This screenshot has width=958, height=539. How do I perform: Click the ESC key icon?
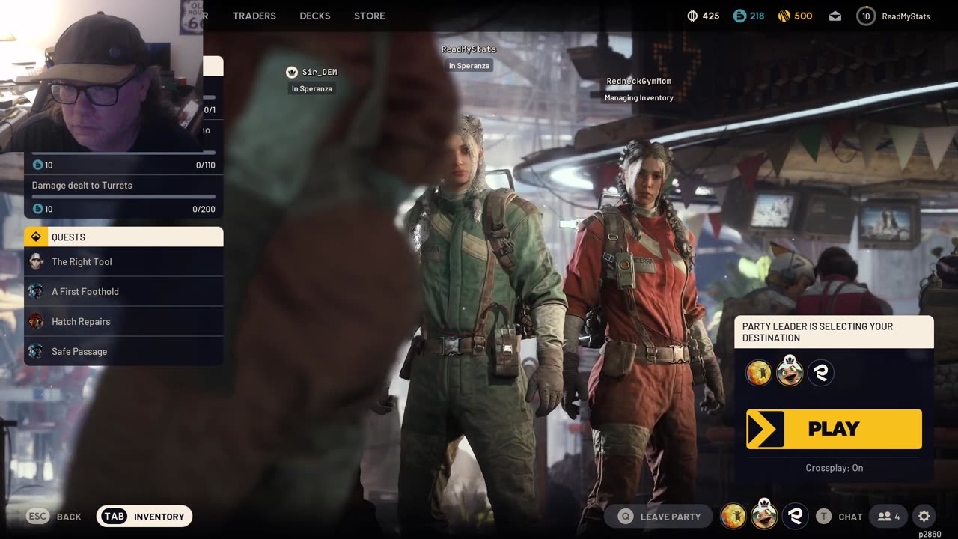pos(38,517)
